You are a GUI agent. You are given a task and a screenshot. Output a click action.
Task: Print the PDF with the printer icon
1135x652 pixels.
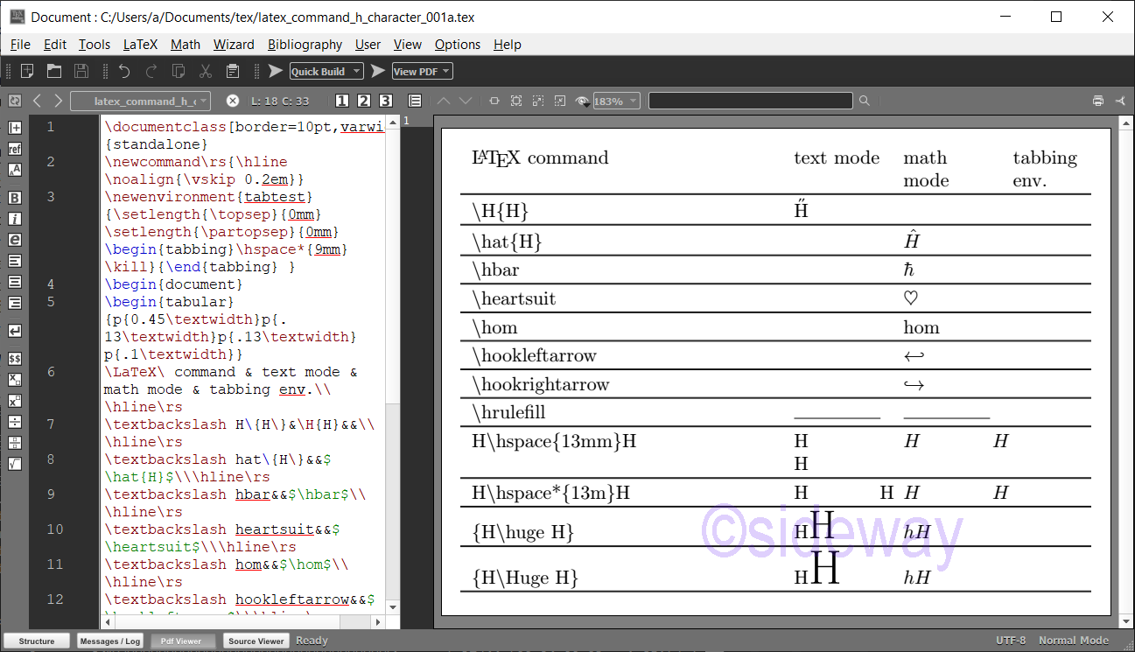(x=1098, y=102)
